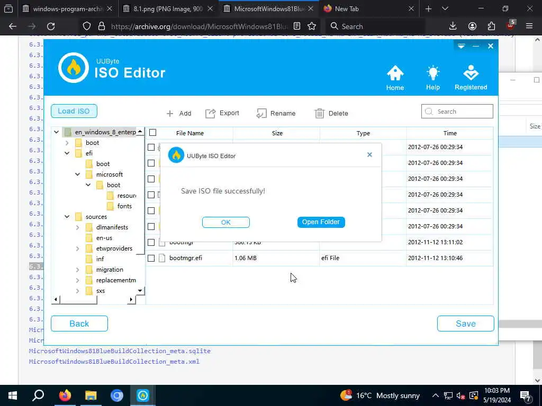This screenshot has height=406, width=542.
Task: Switch to 8.1.png image tab
Action: click(x=168, y=9)
